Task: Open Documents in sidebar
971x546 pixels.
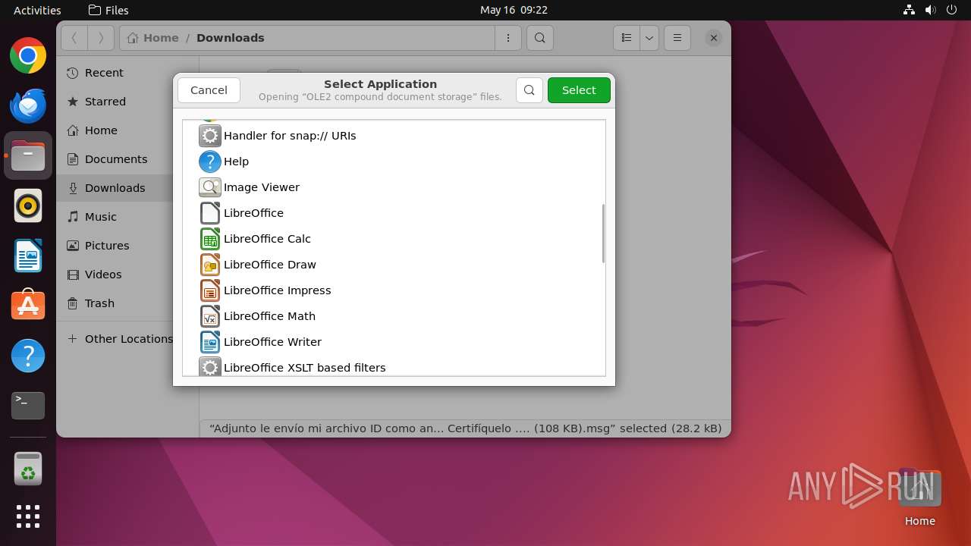Action: (x=115, y=159)
